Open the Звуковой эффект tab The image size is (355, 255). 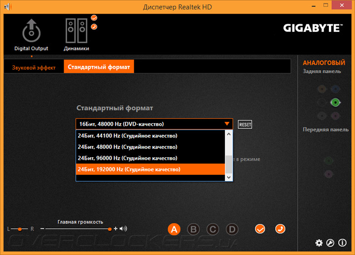pyautogui.click(x=34, y=67)
